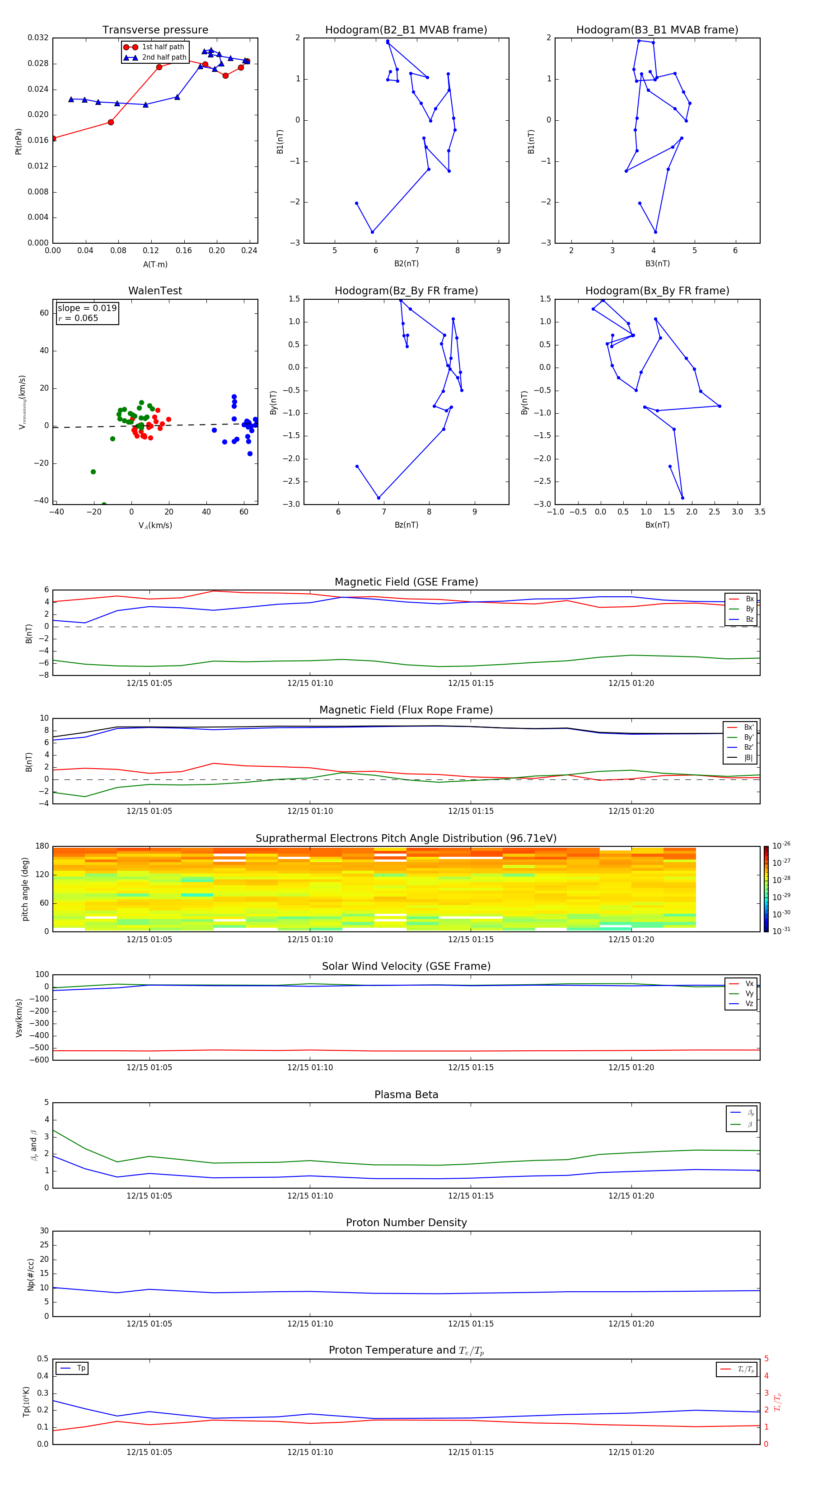Click the "A(T·m)" x-axis label

(x=155, y=264)
